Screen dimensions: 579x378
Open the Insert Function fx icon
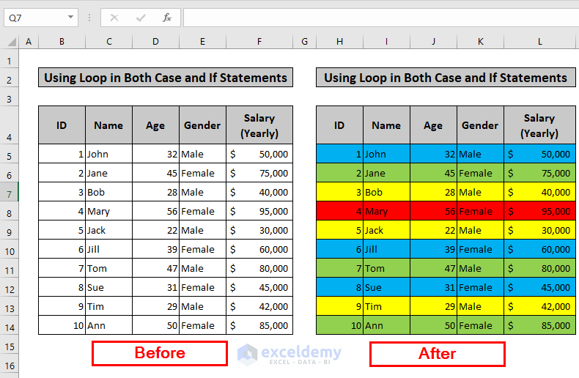(x=167, y=18)
